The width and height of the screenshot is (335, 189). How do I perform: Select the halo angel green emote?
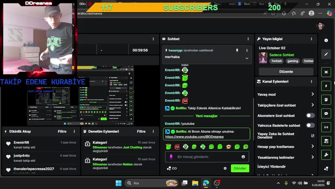point(168,146)
